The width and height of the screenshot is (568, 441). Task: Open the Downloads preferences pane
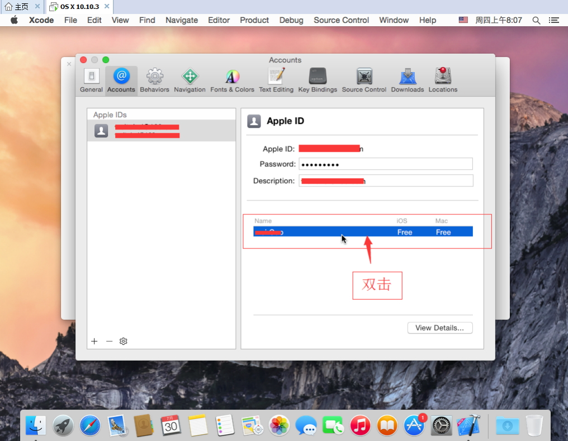tap(407, 80)
